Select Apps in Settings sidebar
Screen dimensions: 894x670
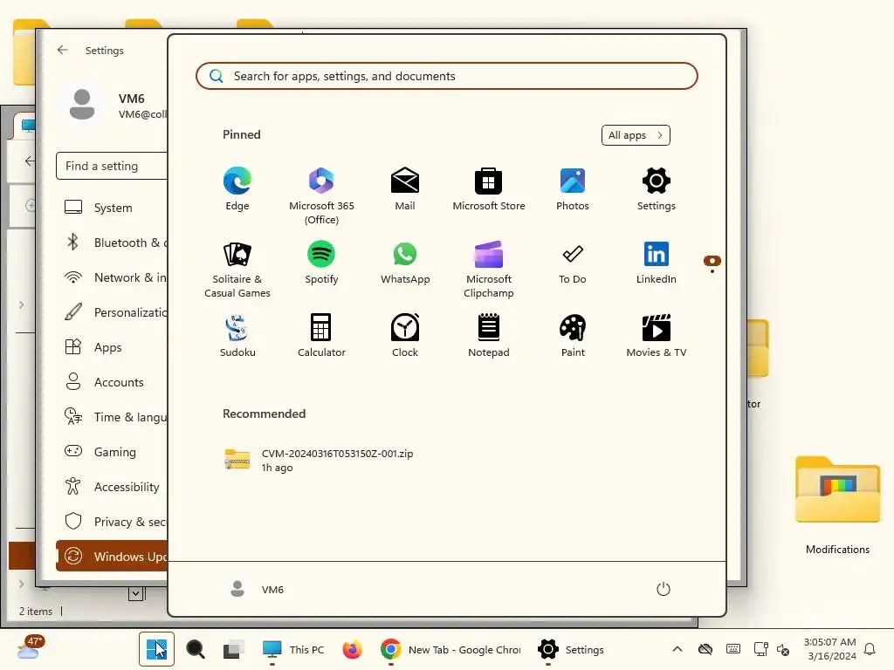click(x=112, y=347)
